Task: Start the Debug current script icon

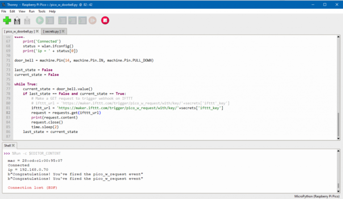Action: point(50,21)
